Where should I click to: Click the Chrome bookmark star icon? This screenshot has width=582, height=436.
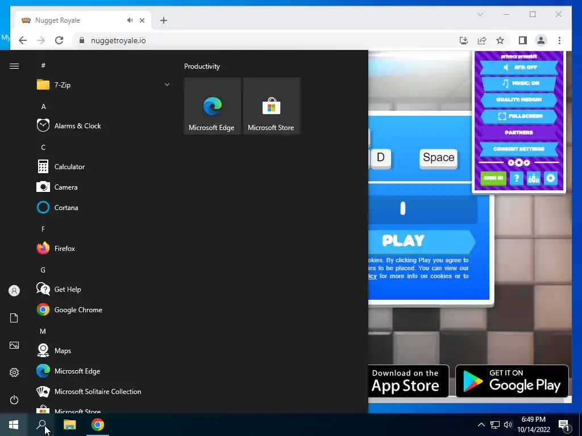click(500, 40)
